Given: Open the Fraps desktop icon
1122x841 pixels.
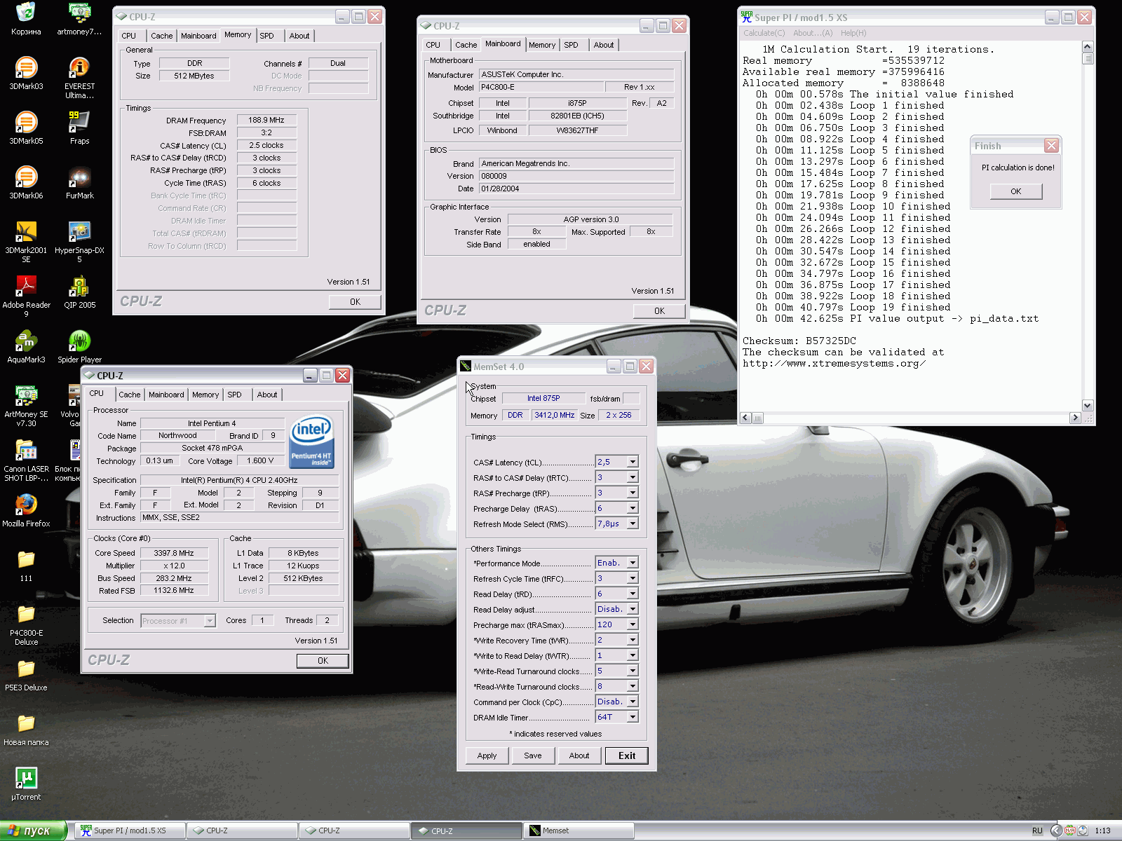Looking at the screenshot, I should (79, 128).
